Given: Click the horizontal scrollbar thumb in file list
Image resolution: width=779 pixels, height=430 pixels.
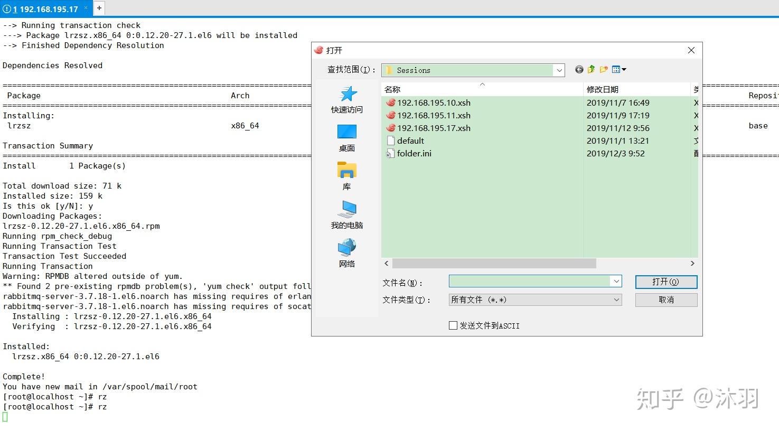Looking at the screenshot, I should pyautogui.click(x=494, y=263).
